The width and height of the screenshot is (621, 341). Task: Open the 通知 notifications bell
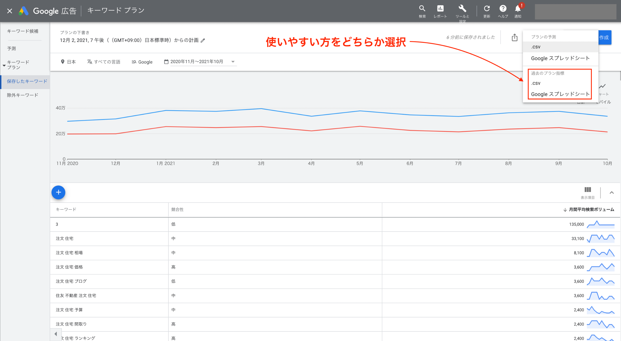[518, 12]
